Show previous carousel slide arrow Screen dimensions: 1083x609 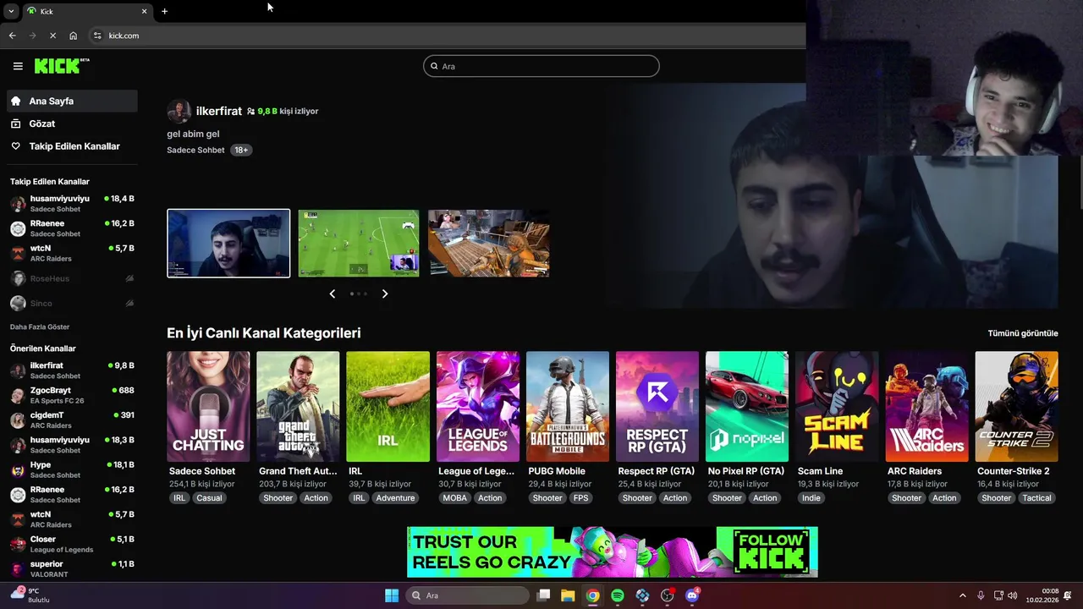[332, 294]
